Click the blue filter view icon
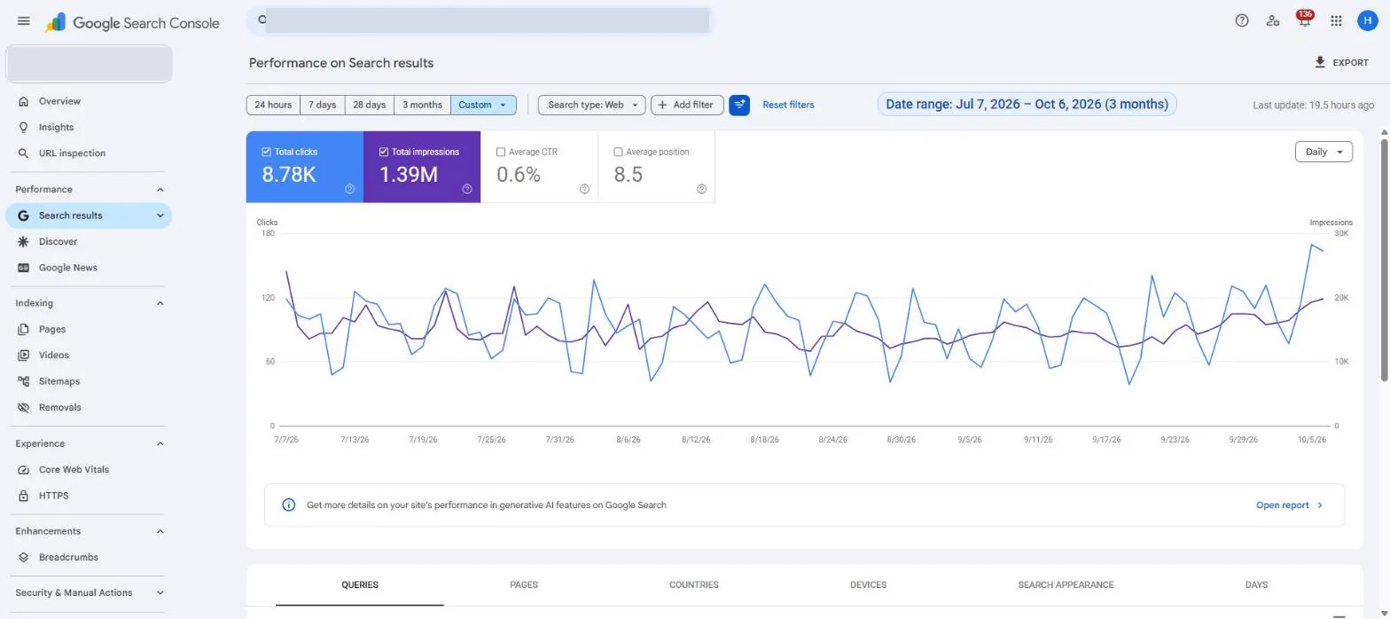1390x619 pixels. point(739,105)
